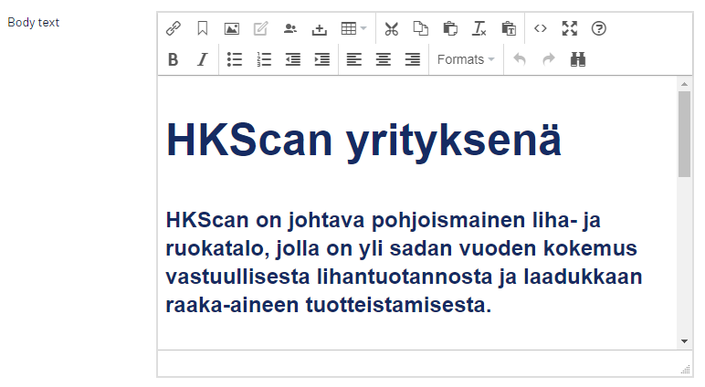The width and height of the screenshot is (705, 387).
Task: Open the Formats dropdown
Action: tap(466, 59)
